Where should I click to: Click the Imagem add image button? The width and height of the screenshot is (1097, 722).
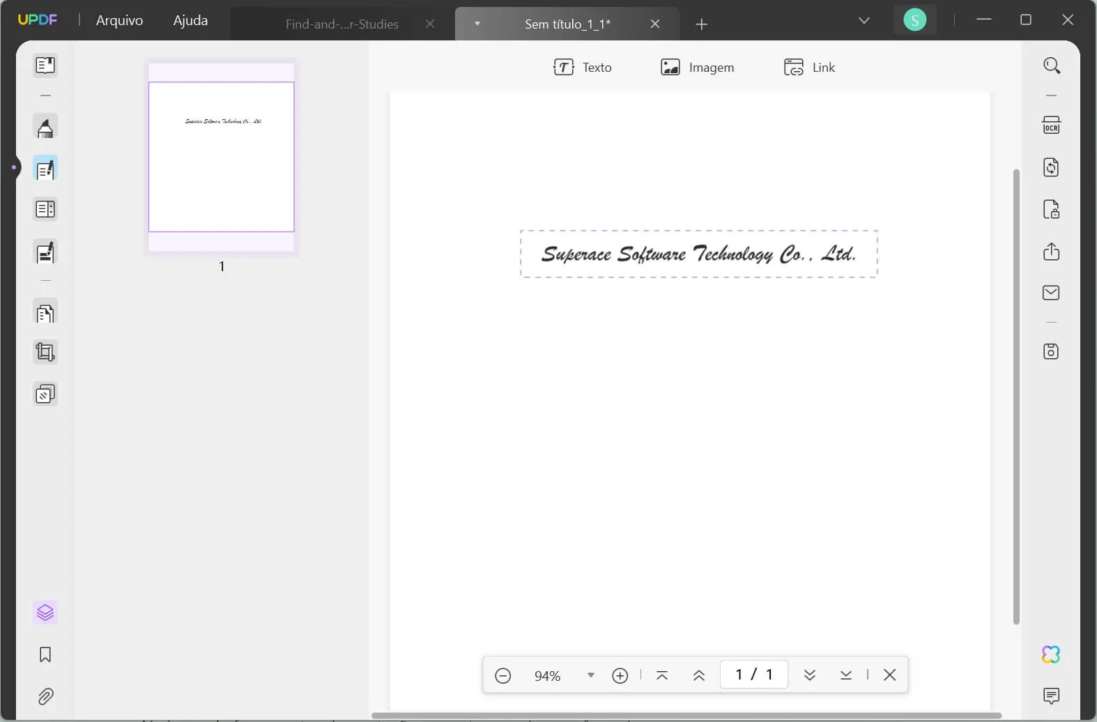[x=697, y=67]
